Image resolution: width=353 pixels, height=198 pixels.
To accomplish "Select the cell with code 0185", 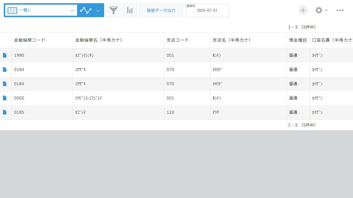I will [x=42, y=112].
